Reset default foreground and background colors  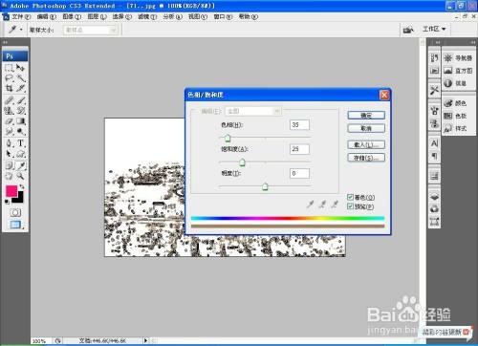click(7, 202)
